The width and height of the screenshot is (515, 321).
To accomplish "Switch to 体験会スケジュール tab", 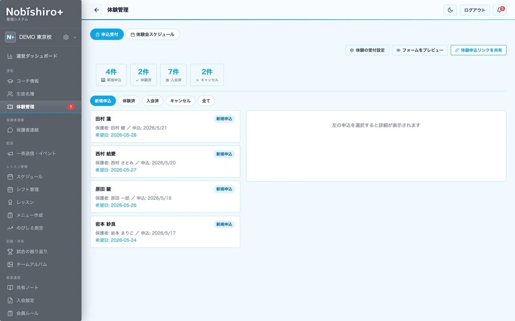I will point(152,34).
